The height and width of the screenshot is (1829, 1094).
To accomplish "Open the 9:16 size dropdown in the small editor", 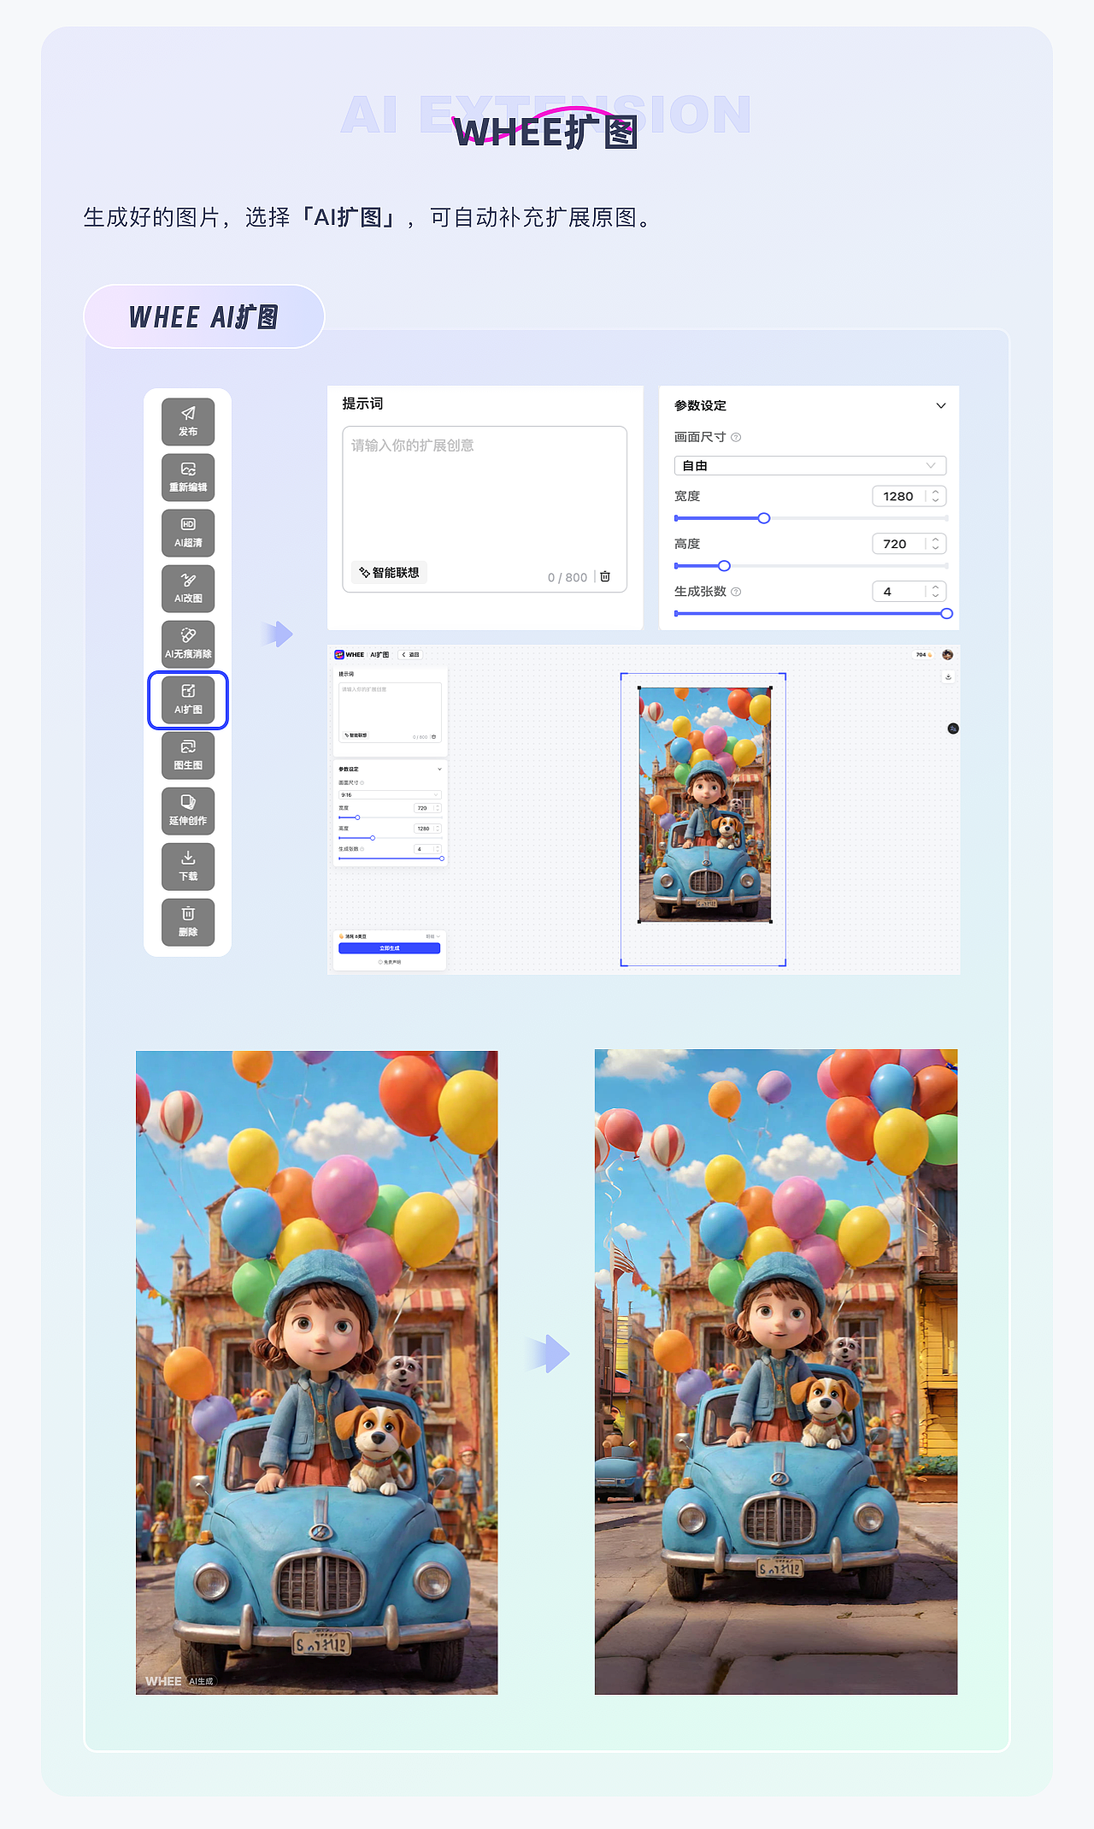I will 390,795.
